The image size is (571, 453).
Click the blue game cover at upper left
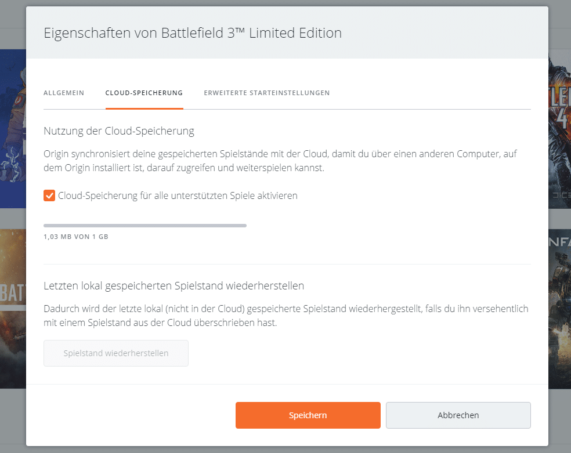[13, 128]
